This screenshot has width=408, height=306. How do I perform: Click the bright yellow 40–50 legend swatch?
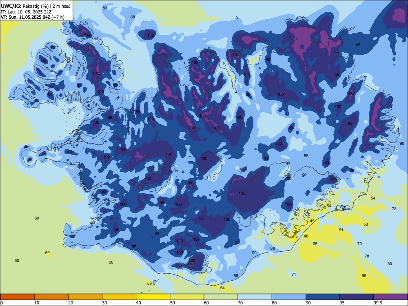(153, 297)
